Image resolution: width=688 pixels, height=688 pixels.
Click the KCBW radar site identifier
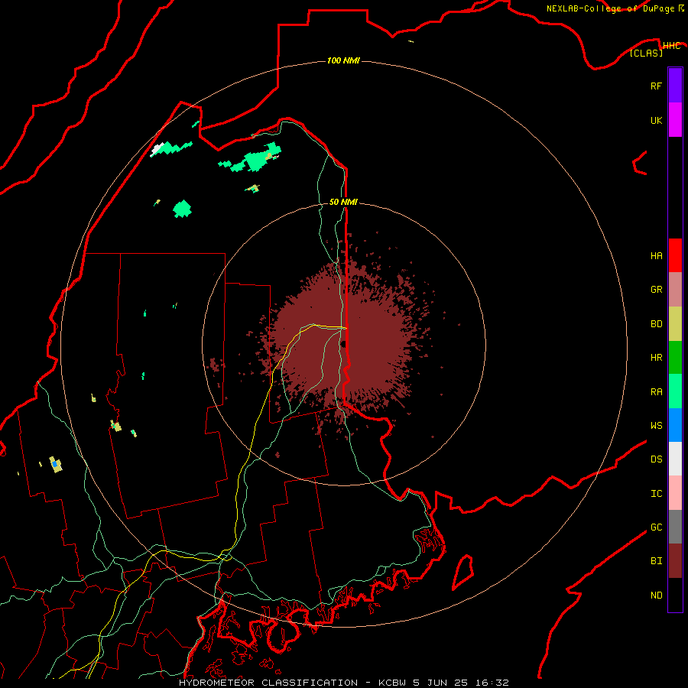pyautogui.click(x=392, y=683)
